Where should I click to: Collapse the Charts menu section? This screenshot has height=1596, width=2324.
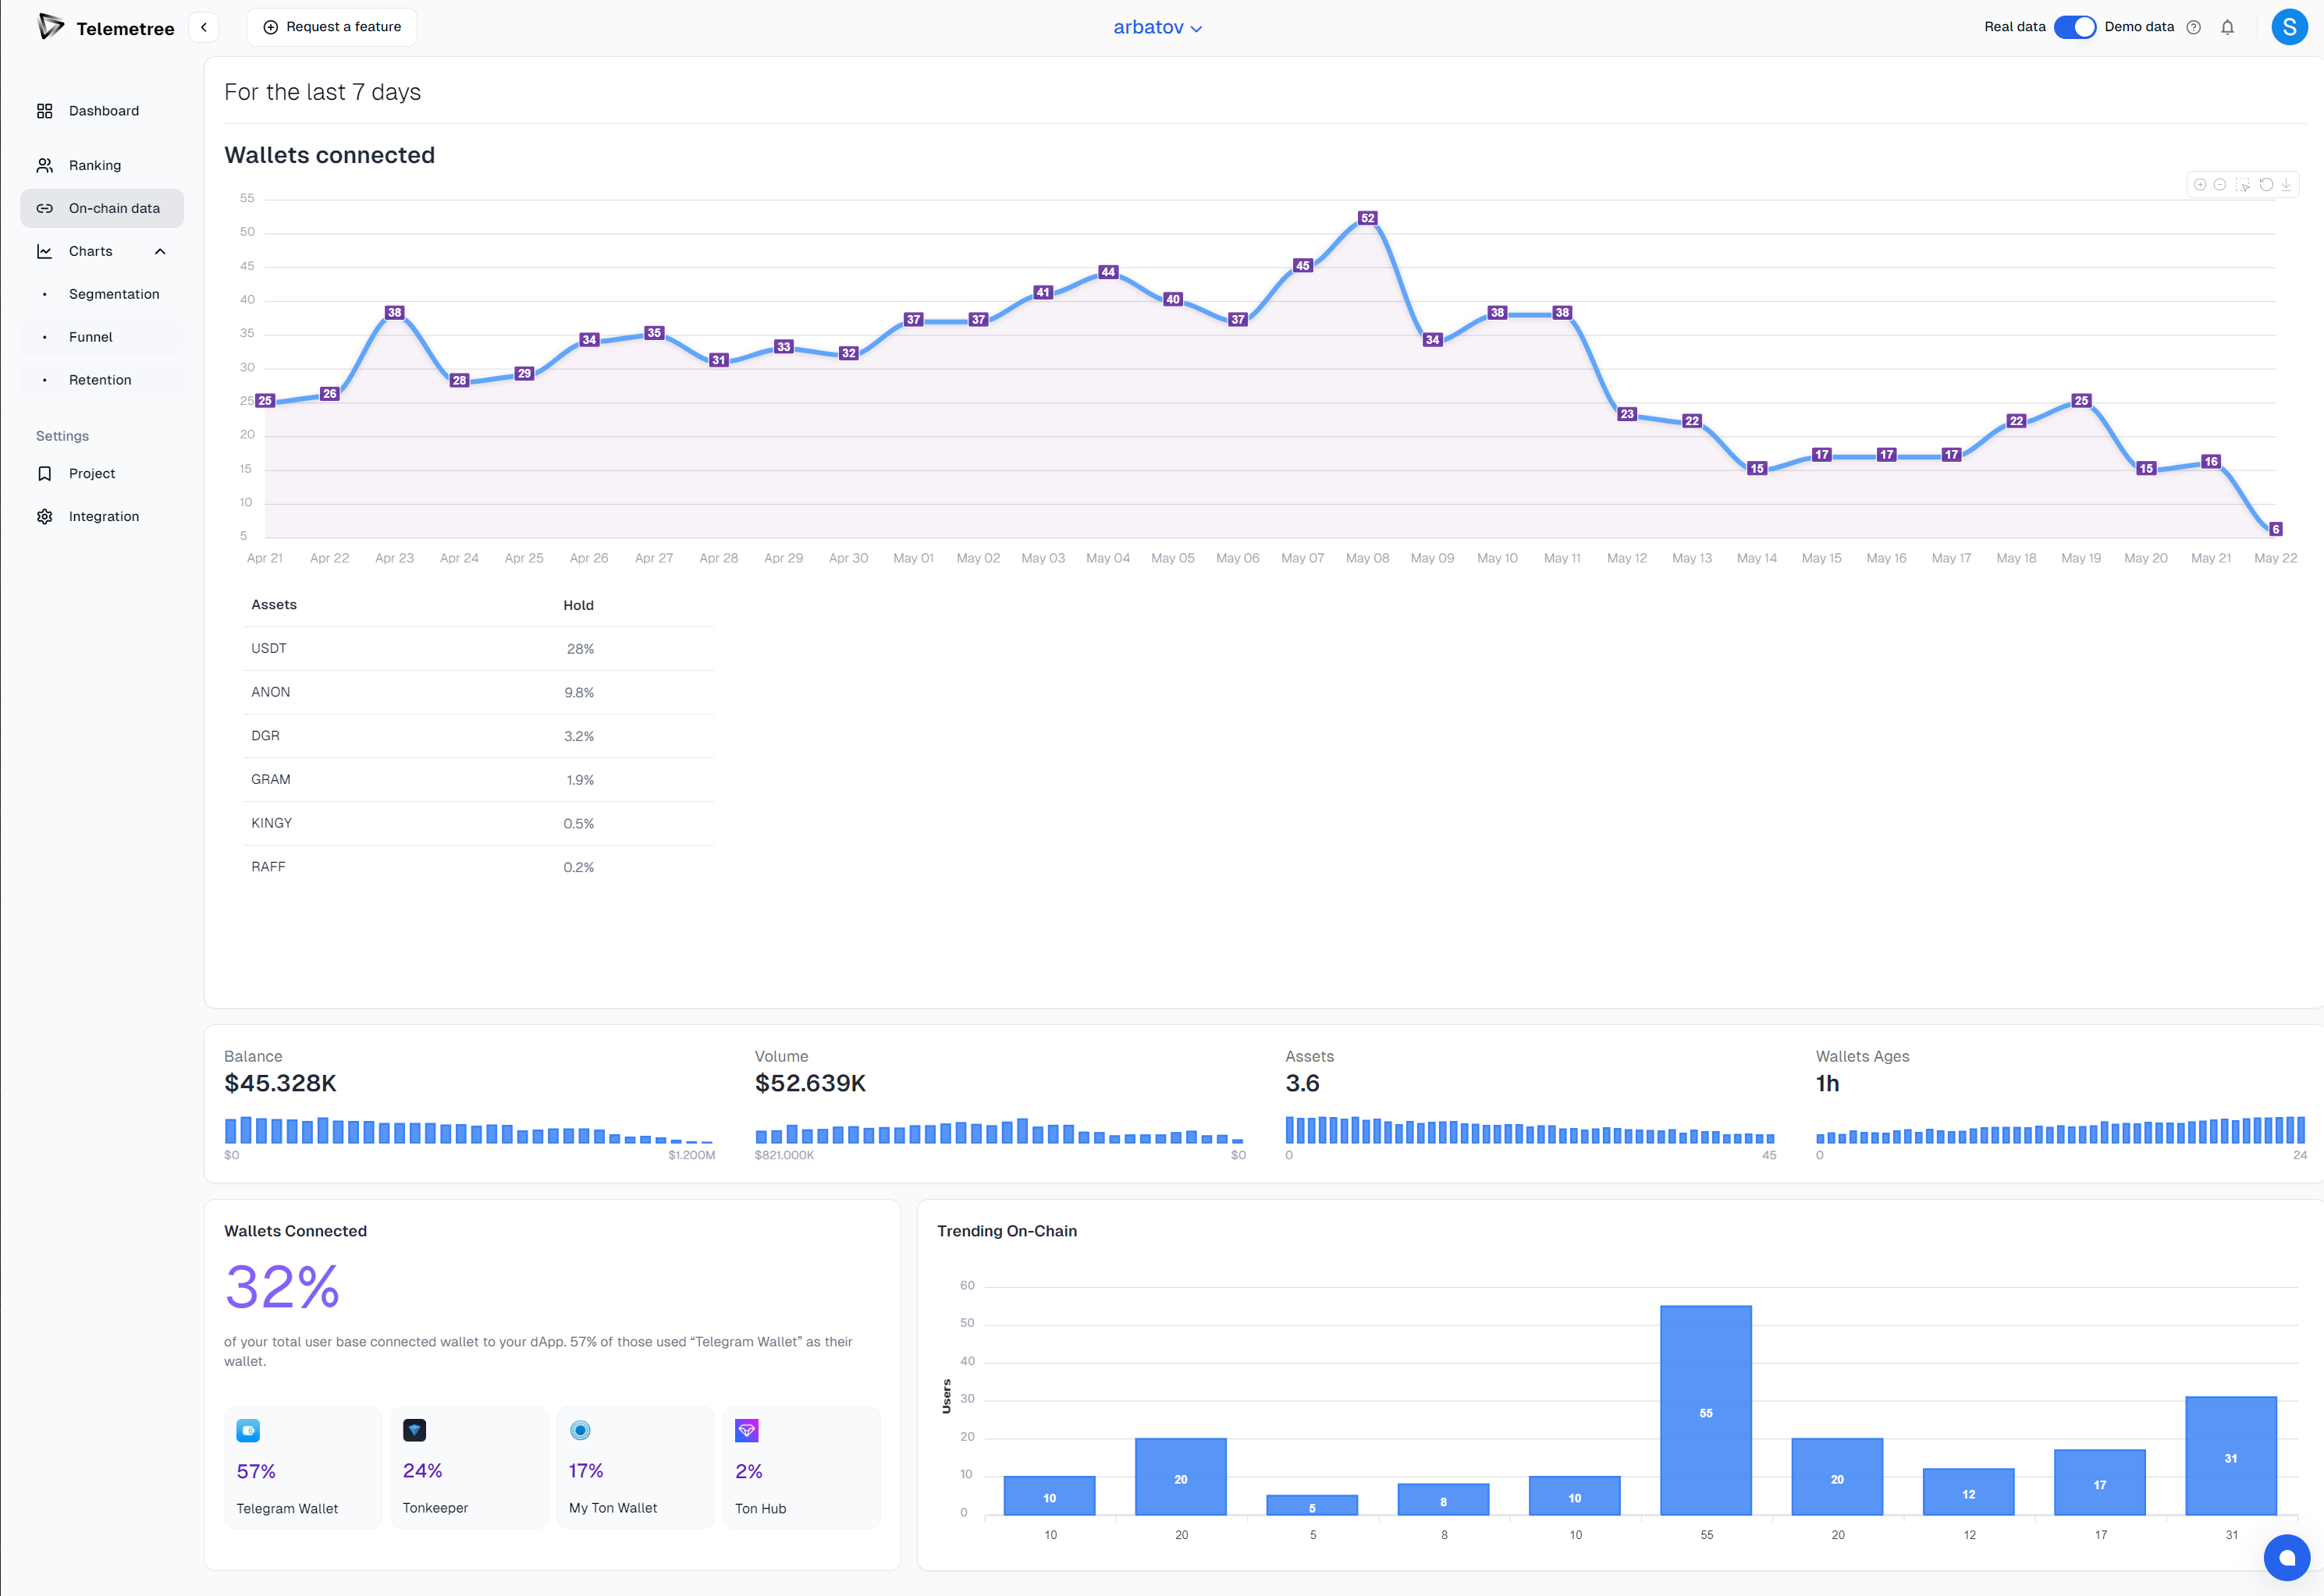(x=160, y=252)
